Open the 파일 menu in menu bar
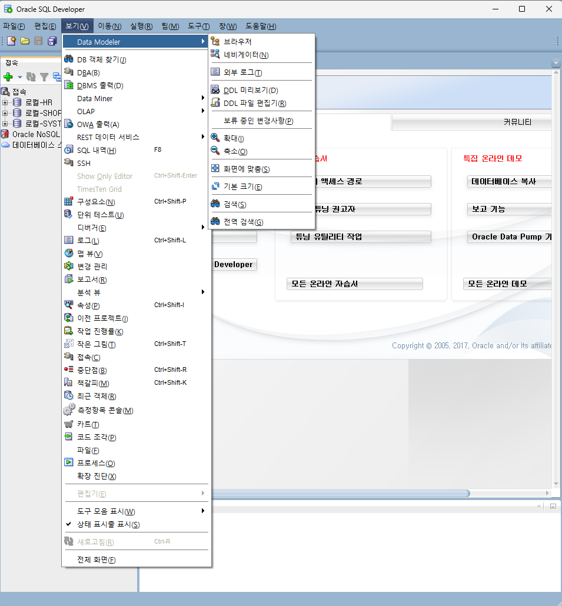 click(14, 26)
